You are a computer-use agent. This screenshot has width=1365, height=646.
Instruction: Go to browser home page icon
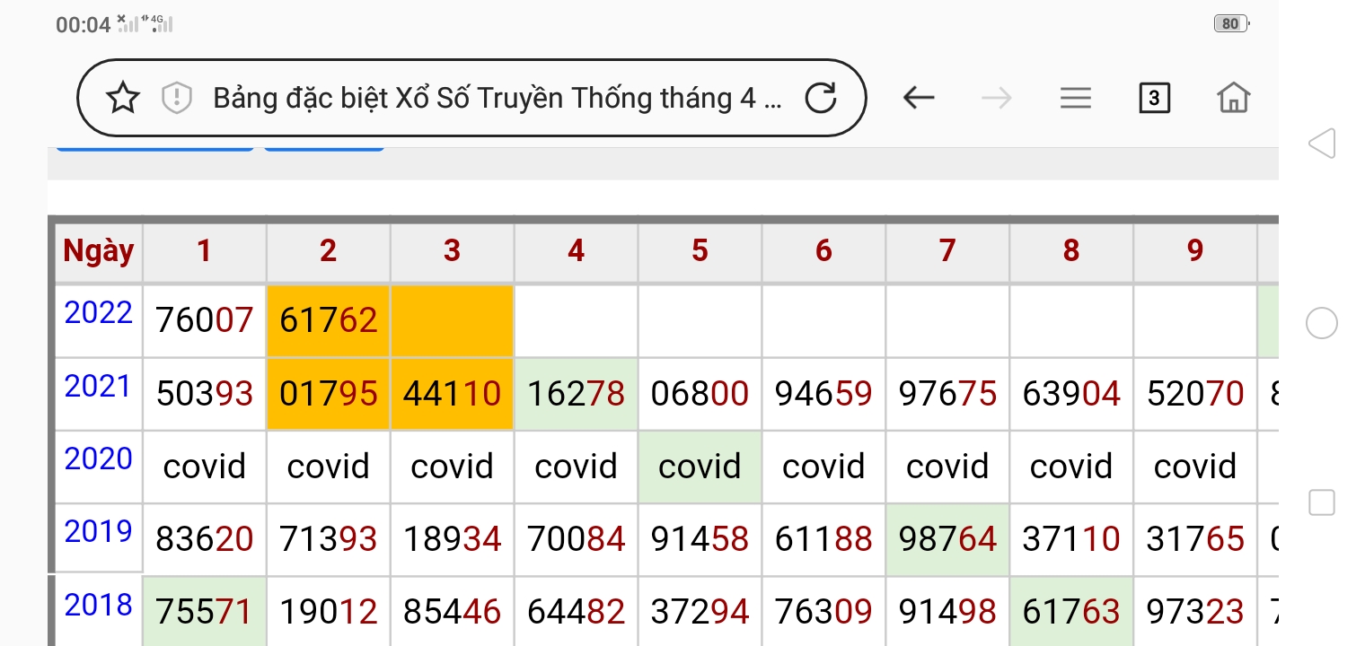(1233, 98)
